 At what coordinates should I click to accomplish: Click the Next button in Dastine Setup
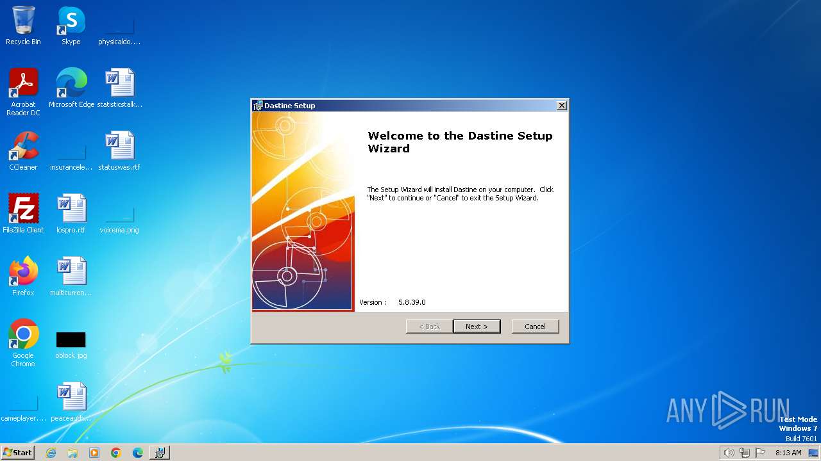pyautogui.click(x=477, y=327)
